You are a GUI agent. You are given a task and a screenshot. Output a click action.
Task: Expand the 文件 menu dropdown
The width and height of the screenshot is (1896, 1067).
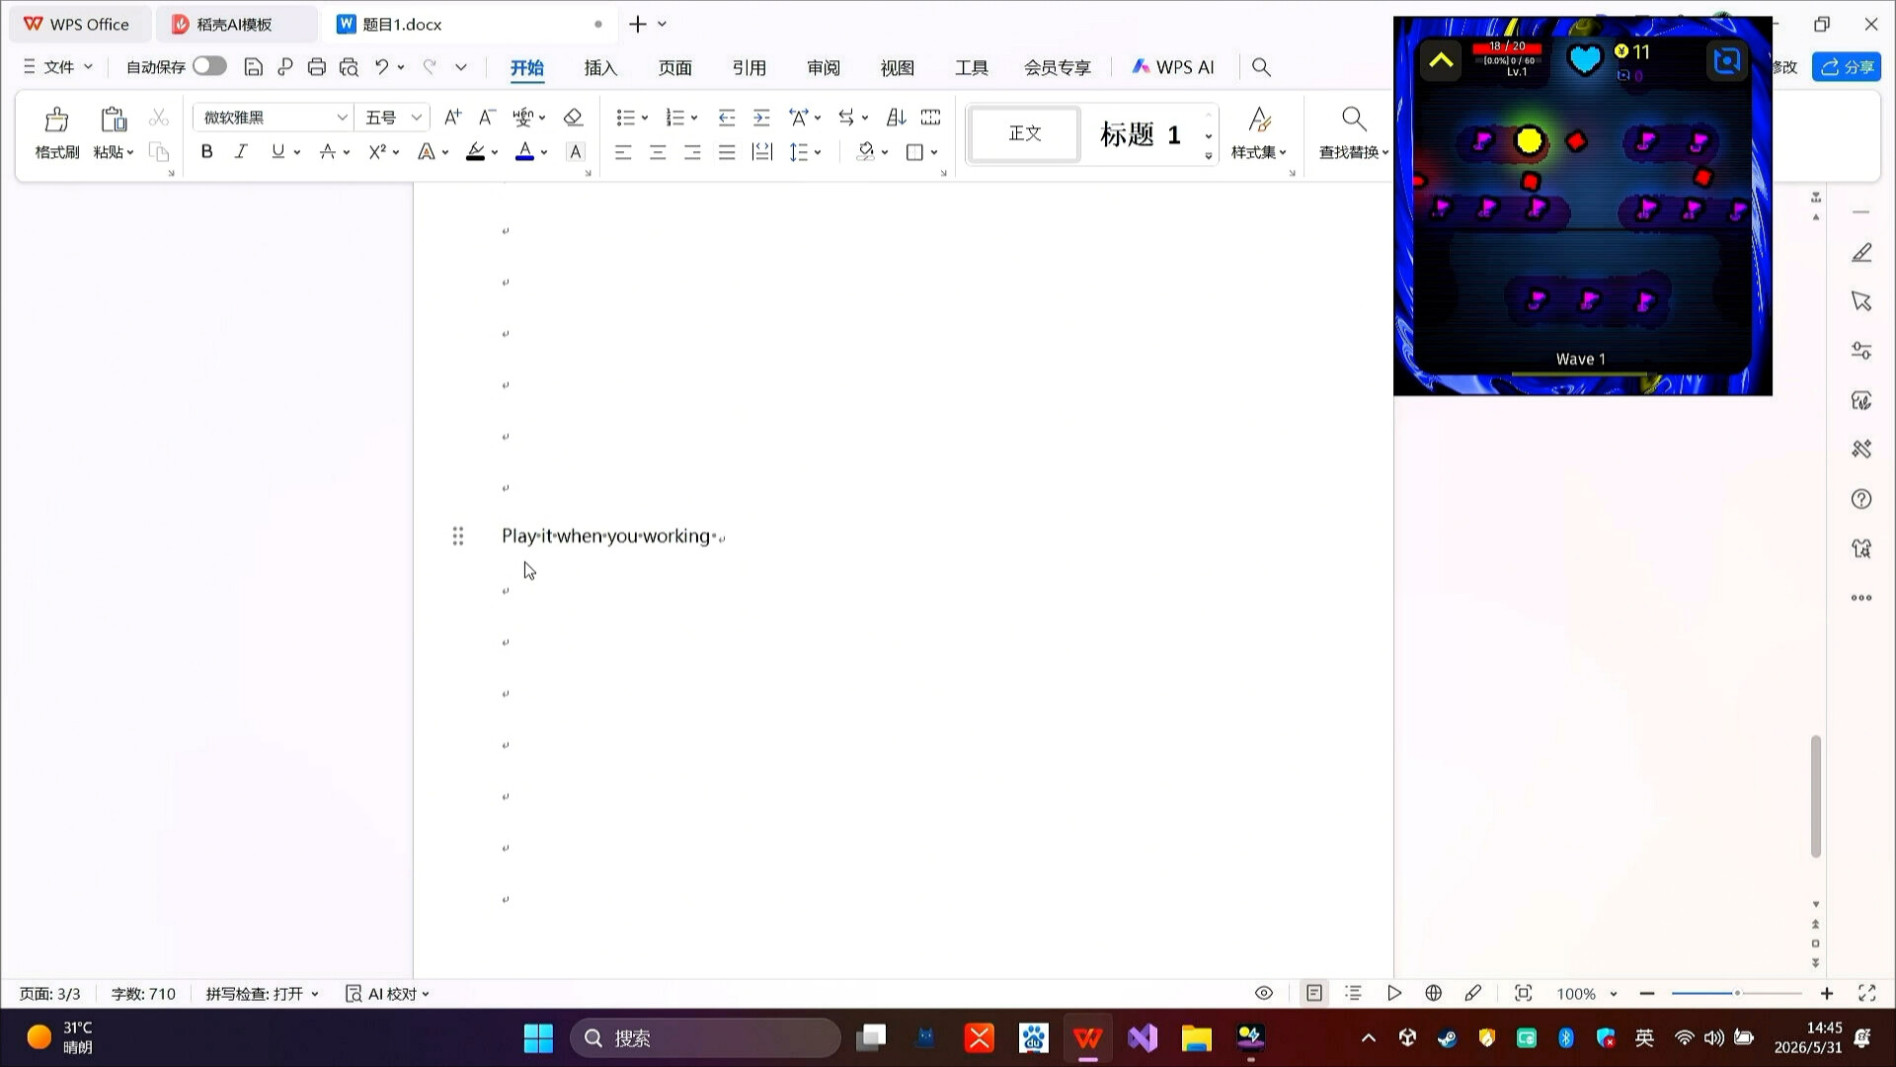(58, 67)
